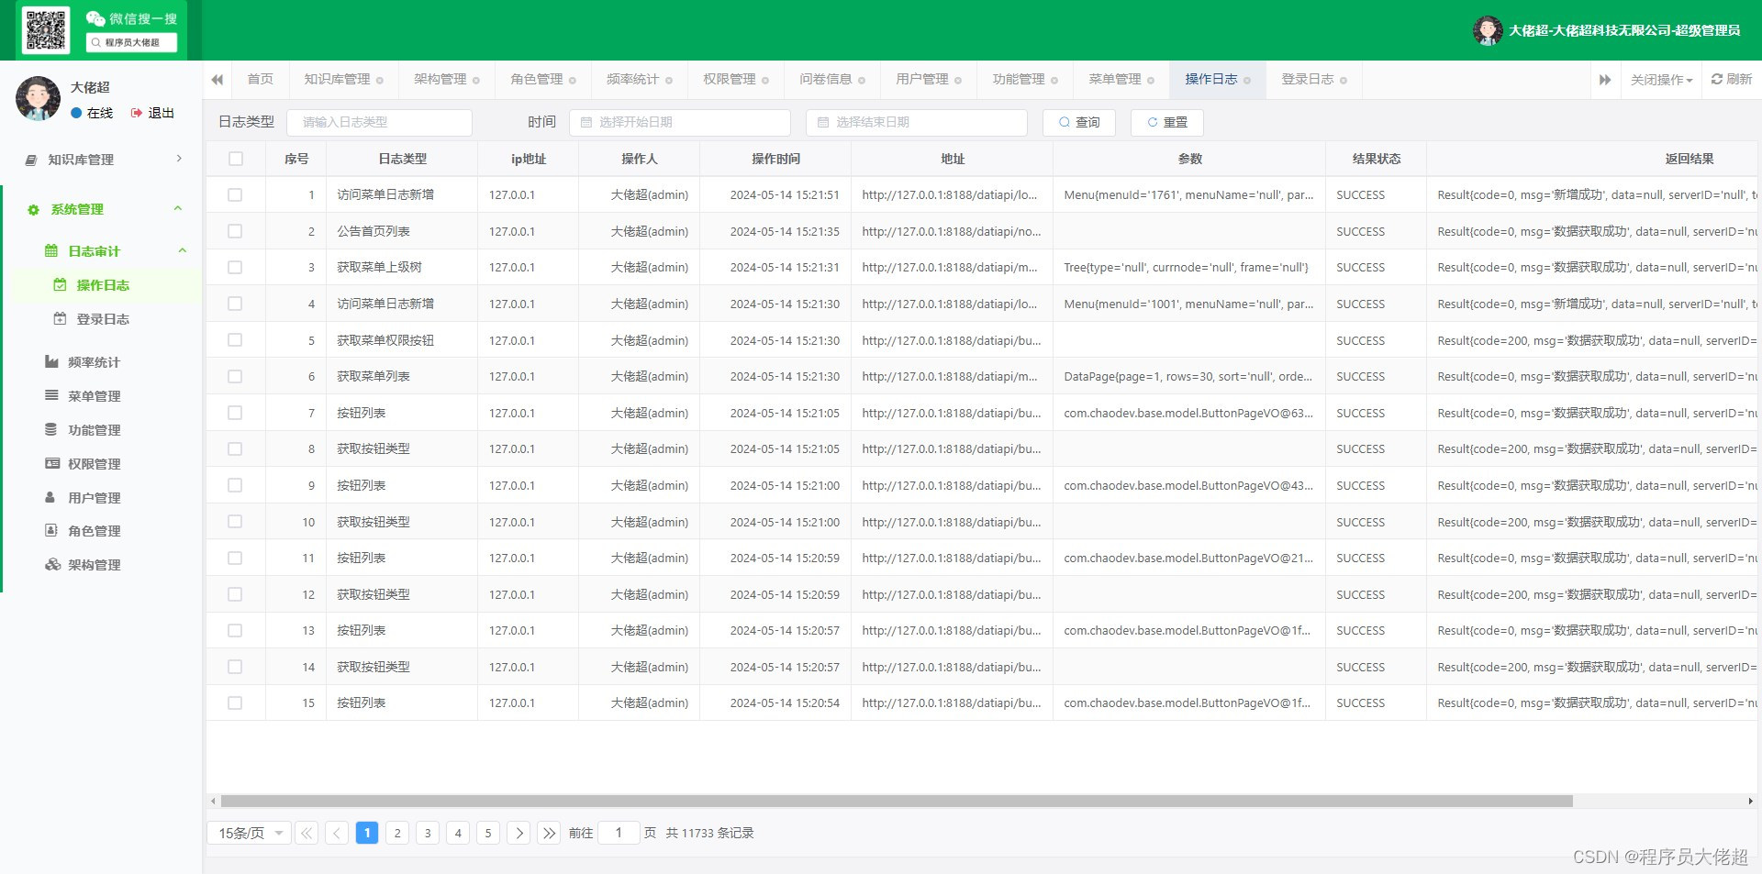1762x874 pixels.
Task: Click the 刷新 refresh icon
Action: pyautogui.click(x=1717, y=80)
